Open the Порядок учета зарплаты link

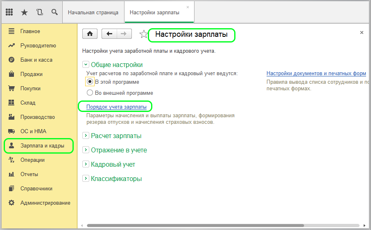click(116, 107)
